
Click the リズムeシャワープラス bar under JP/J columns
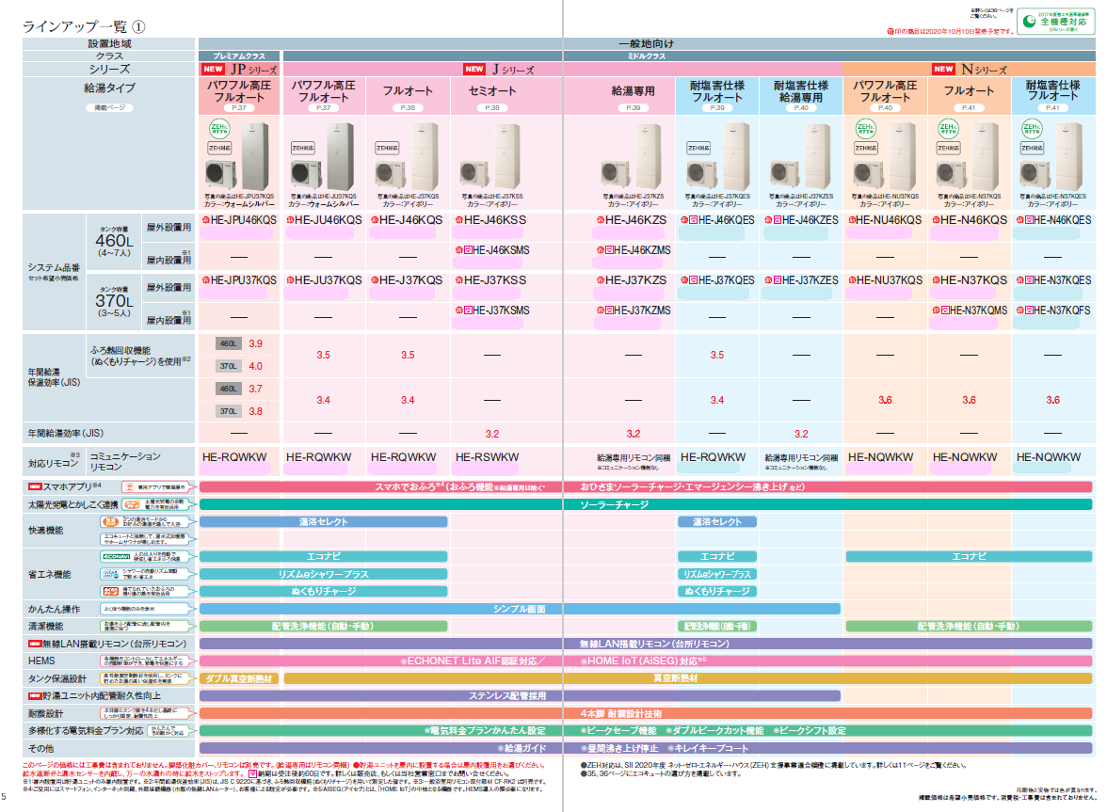(324, 574)
